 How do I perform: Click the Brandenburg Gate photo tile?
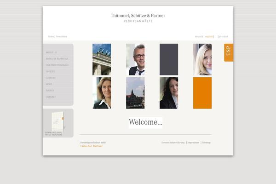pyautogui.click(x=102, y=59)
